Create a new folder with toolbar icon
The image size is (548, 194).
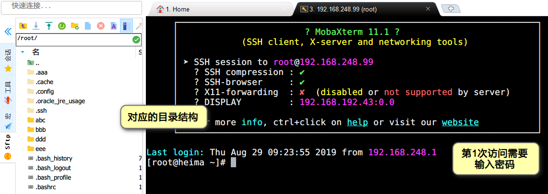[75, 25]
